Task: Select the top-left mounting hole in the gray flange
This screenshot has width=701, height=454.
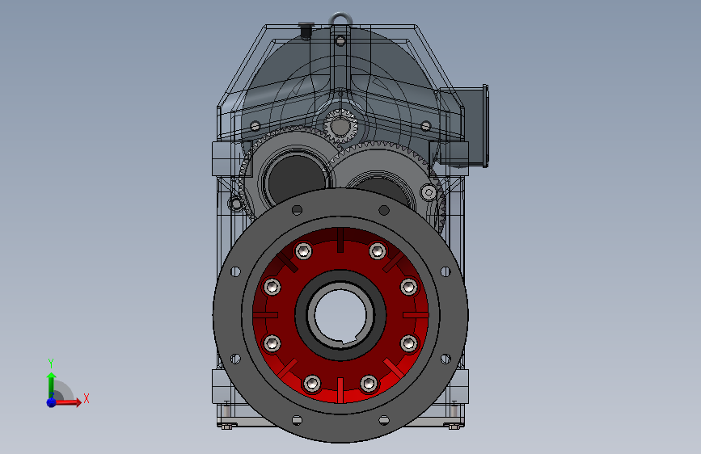Action: tap(297, 210)
